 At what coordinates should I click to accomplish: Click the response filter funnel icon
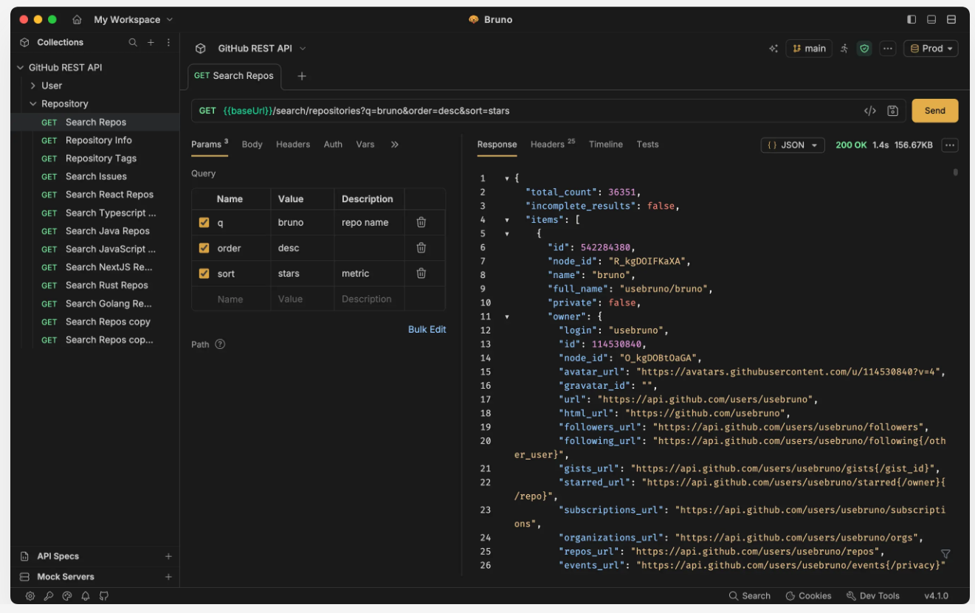[945, 554]
